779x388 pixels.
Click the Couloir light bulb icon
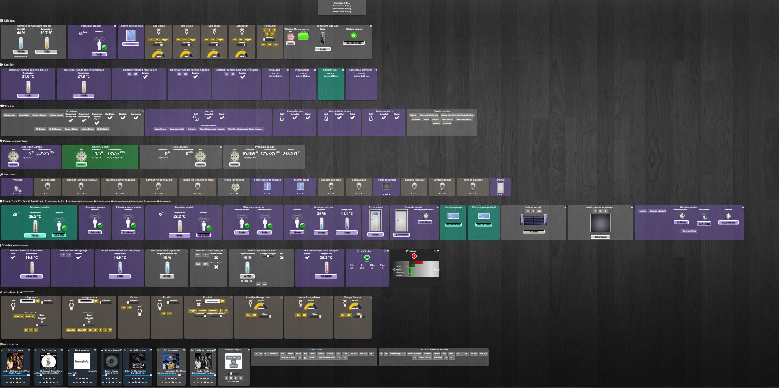point(139,312)
